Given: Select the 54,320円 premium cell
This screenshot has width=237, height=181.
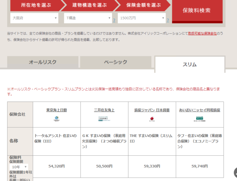Looking at the screenshot, I should [x=56, y=166].
